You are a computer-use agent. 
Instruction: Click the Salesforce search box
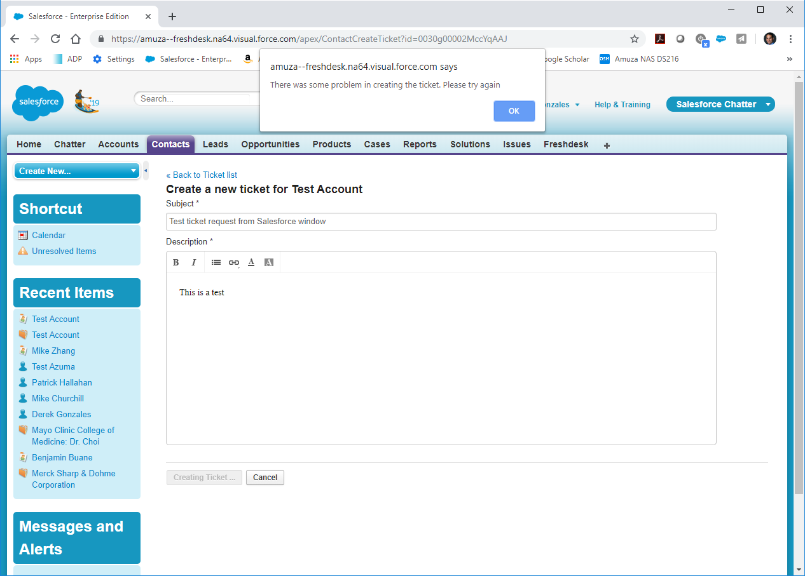(197, 98)
